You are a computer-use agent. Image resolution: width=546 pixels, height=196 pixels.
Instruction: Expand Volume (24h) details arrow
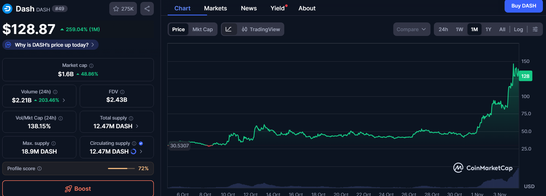pyautogui.click(x=64, y=100)
